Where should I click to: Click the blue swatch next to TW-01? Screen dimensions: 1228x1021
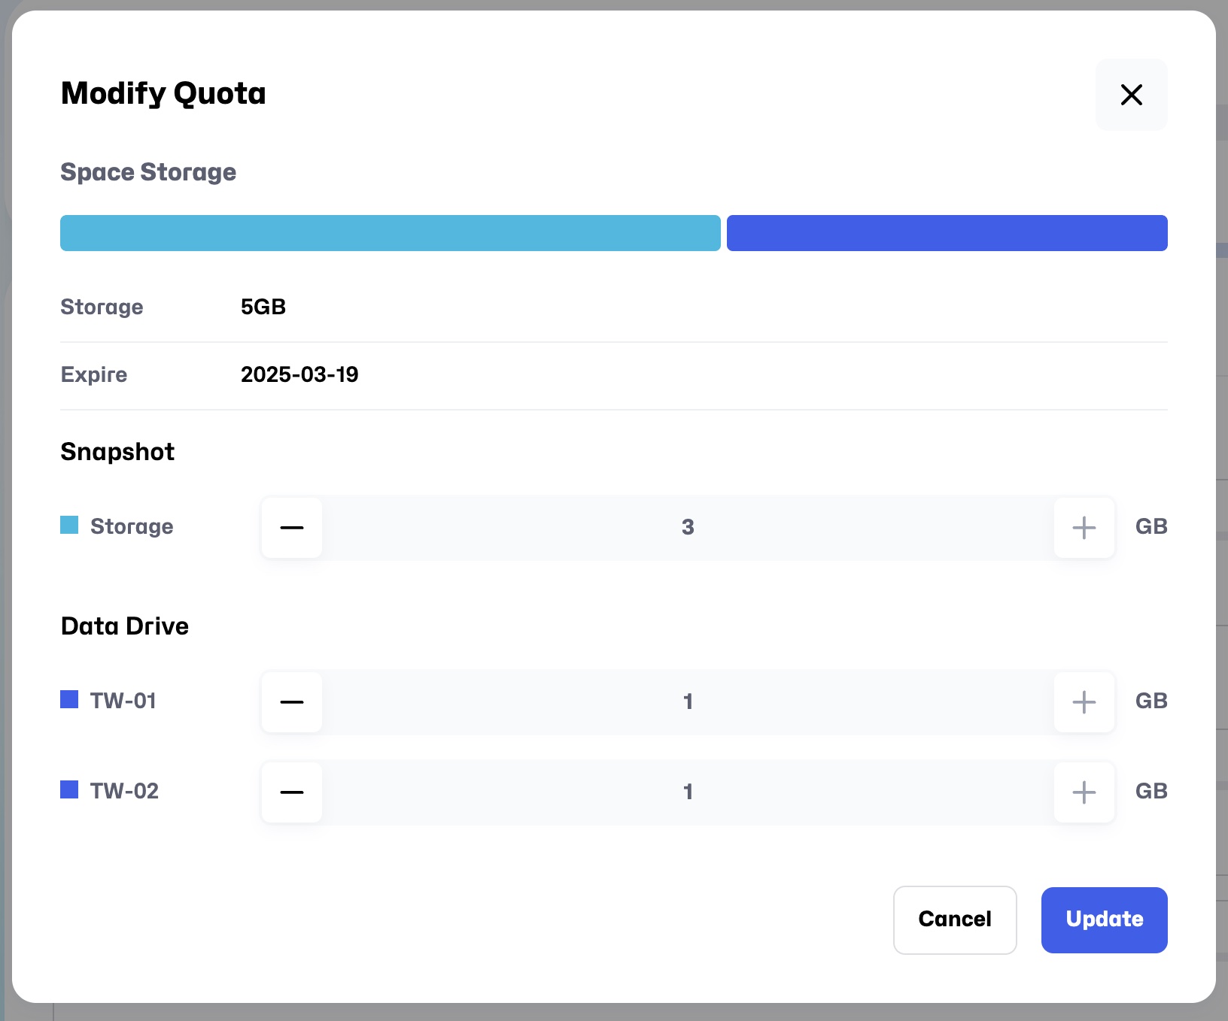[x=69, y=699]
